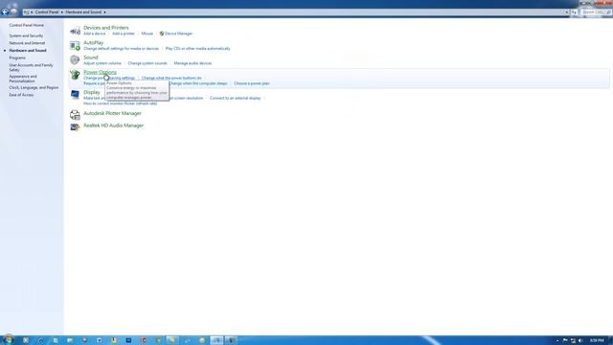The height and width of the screenshot is (345, 613).
Task: Open the Display heading link
Action: pyautogui.click(x=92, y=92)
